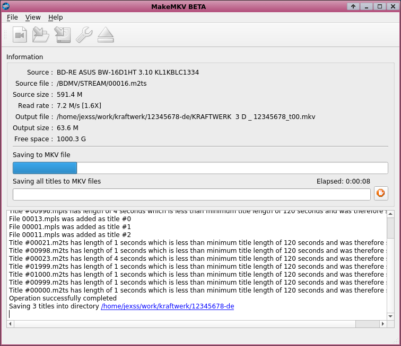
Task: Click the Backup disc to drive icon
Action: tap(62, 35)
